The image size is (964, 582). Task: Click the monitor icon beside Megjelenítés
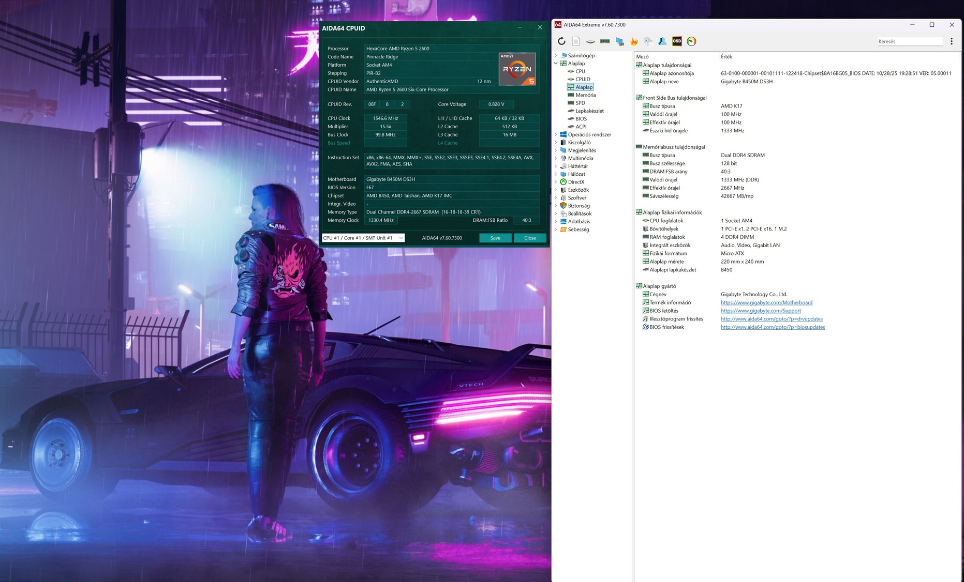[563, 150]
